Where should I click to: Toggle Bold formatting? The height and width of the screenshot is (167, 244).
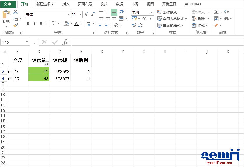28,23
